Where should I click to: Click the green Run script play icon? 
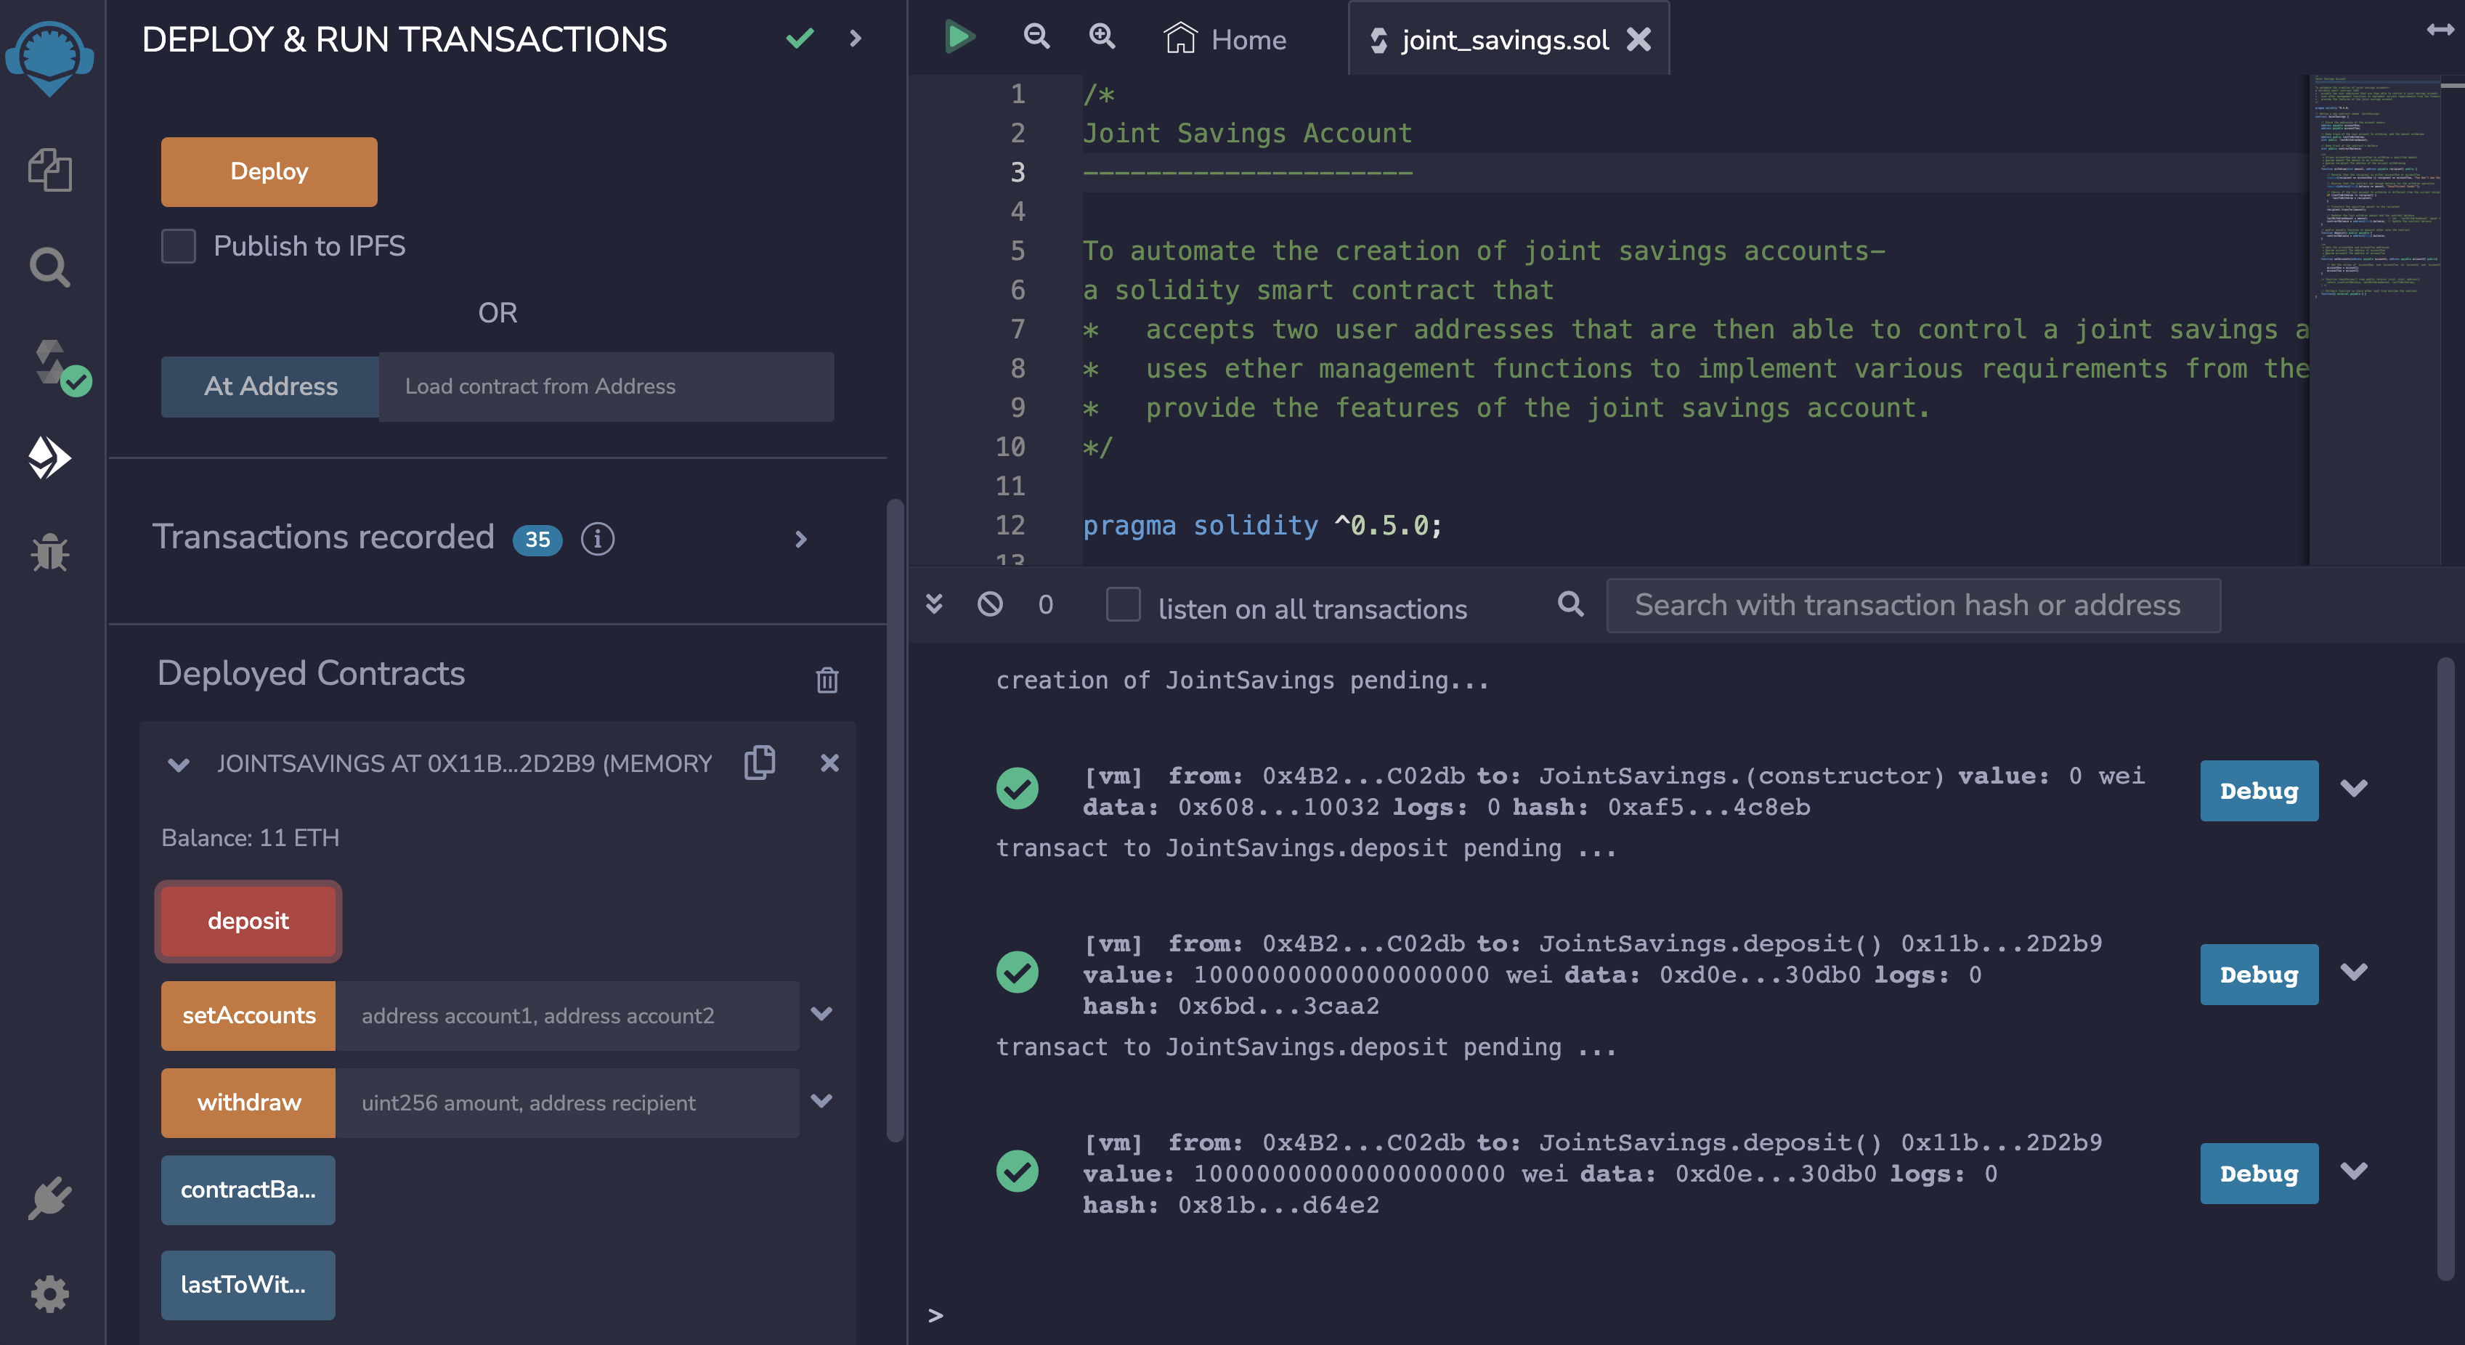tap(959, 38)
